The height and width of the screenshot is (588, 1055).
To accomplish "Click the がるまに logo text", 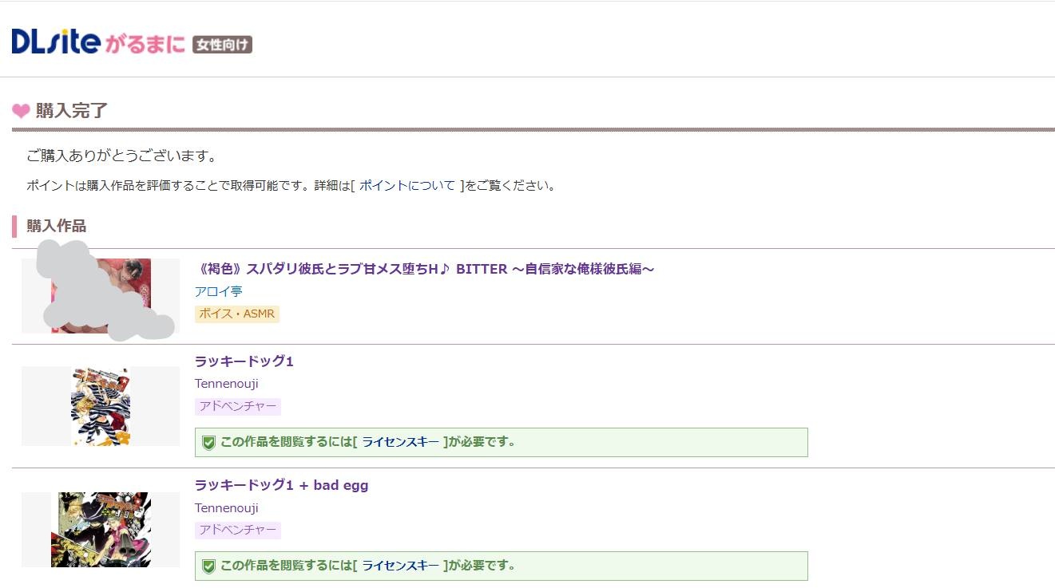I will 145,43.
